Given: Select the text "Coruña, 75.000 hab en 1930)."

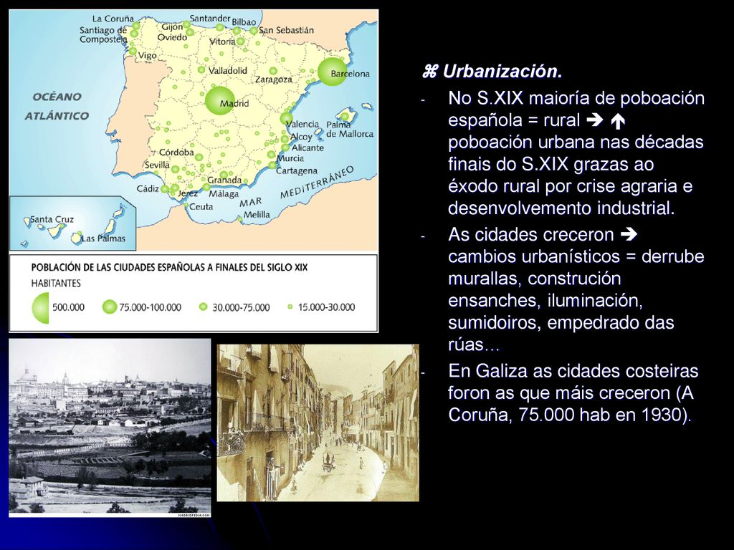Looking at the screenshot, I should 570,415.
